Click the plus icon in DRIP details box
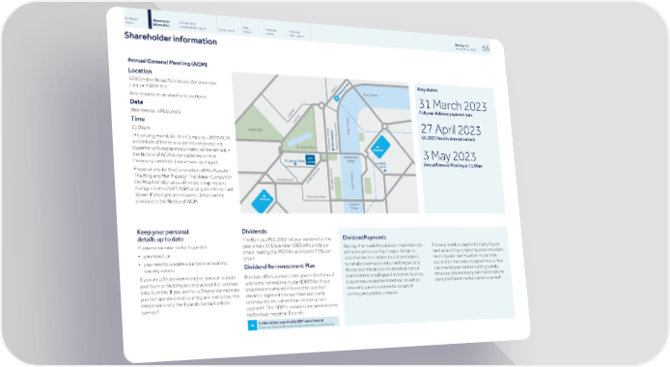670x367 pixels. click(253, 325)
